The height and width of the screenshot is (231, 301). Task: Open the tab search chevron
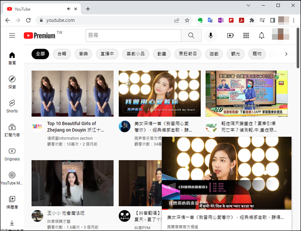click(x=248, y=5)
